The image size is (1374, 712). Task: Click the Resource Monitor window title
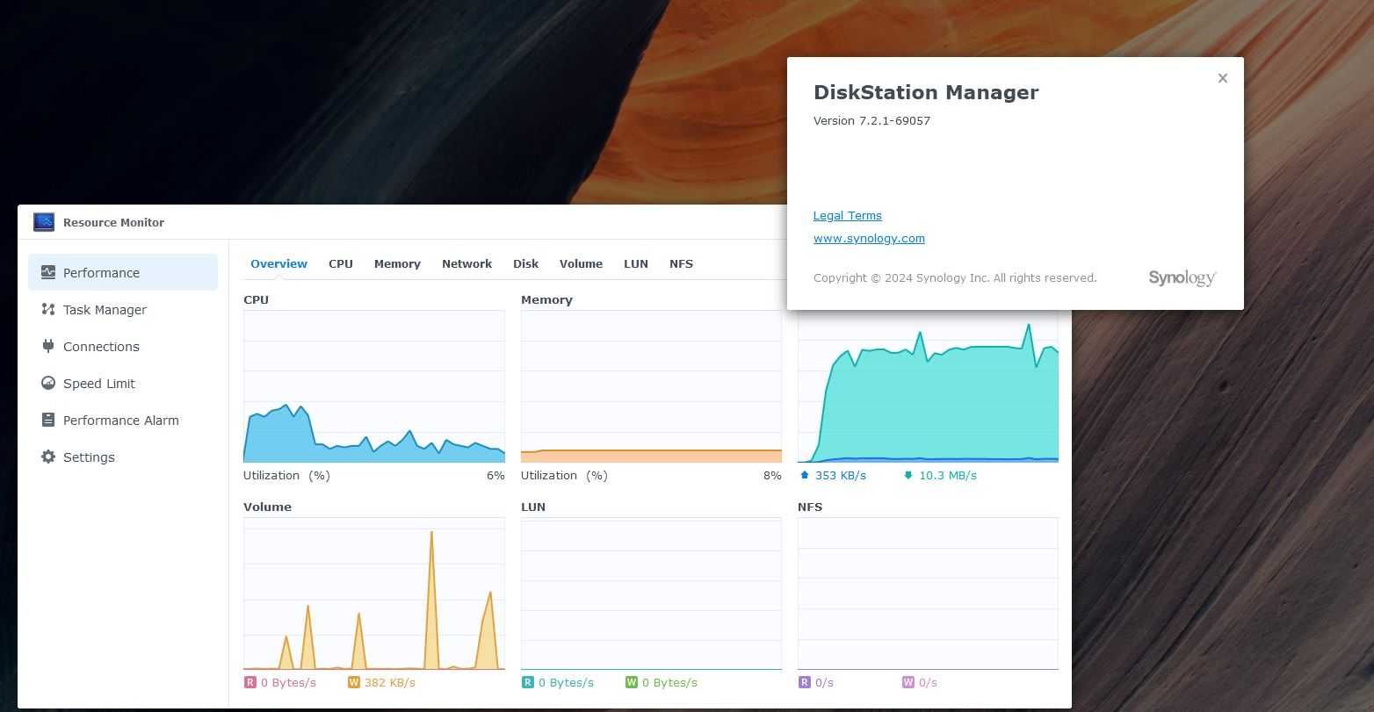pos(113,222)
